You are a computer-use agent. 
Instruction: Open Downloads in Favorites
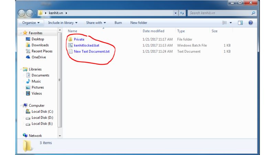tap(40, 45)
